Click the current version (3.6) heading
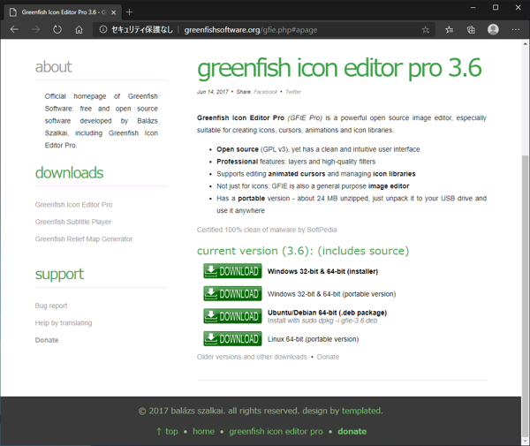Image resolution: width=530 pixels, height=446 pixels. tap(303, 251)
